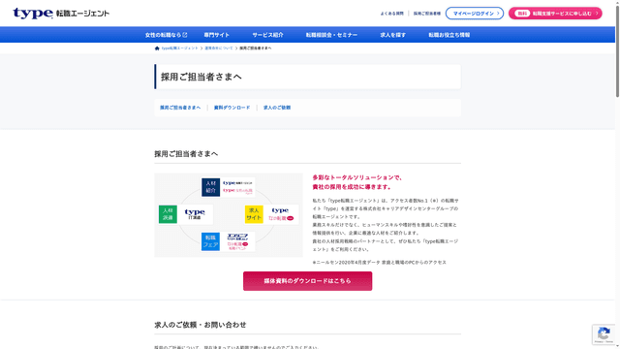Open the 求人を探す menu
The height and width of the screenshot is (349, 620).
tap(392, 35)
